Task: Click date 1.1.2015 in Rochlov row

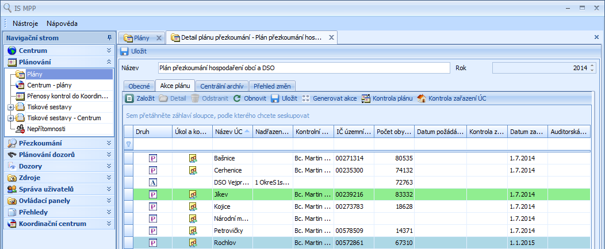Action: click(527, 243)
